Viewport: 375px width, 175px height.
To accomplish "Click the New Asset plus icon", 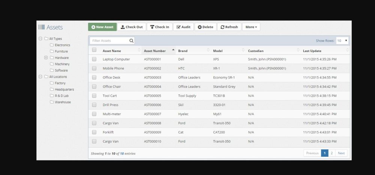I will (93, 27).
